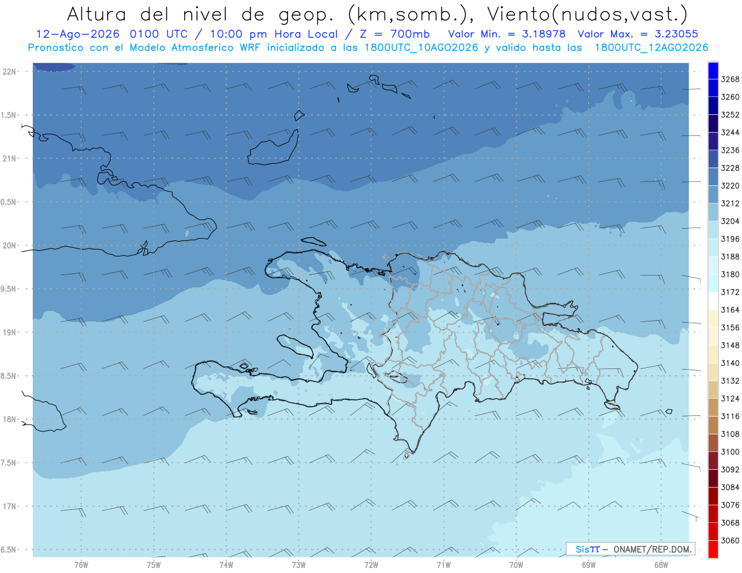This screenshot has width=742, height=573.
Task: Click the swatch between 3092 and 3084
Action: (713, 478)
